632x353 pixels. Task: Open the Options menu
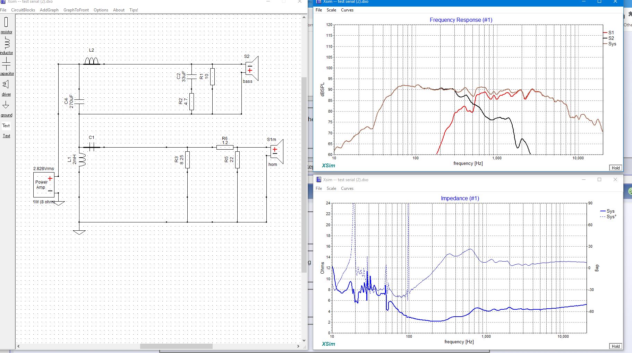pyautogui.click(x=101, y=10)
